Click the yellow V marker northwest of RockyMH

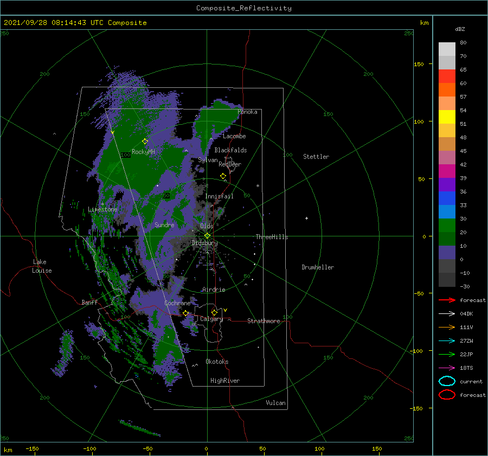click(113, 133)
